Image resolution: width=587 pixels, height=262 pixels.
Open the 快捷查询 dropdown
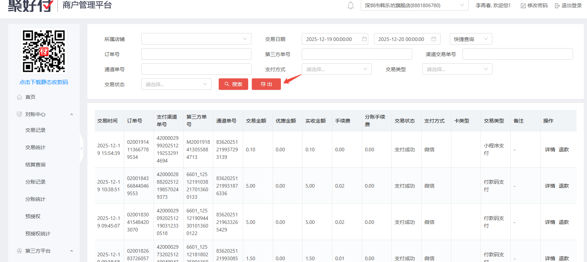[x=470, y=39]
